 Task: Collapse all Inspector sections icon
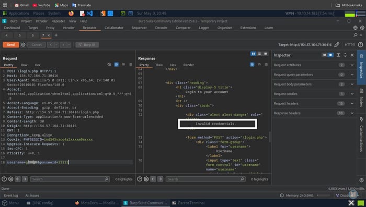345,55
